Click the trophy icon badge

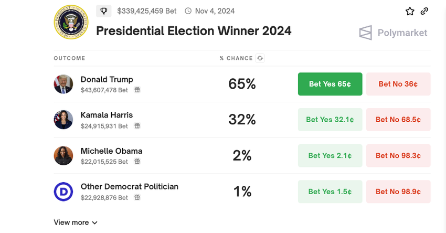(104, 11)
